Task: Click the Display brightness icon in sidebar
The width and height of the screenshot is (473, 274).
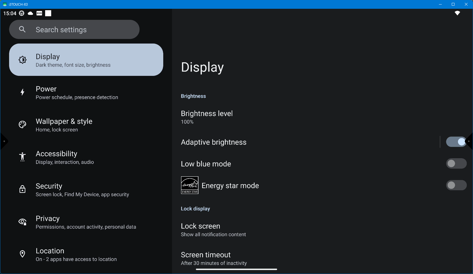Action: pyautogui.click(x=23, y=60)
